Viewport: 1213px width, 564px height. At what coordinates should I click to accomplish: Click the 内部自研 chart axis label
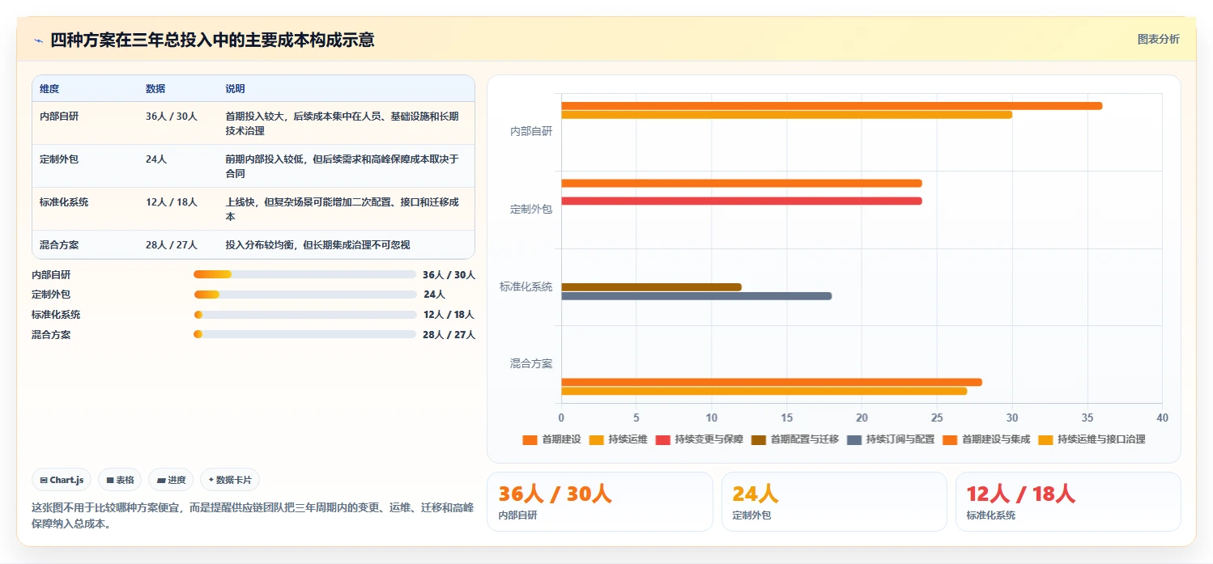pos(531,131)
